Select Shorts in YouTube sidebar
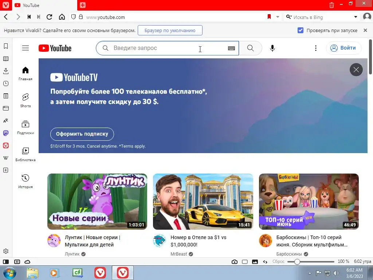373x280 pixels. [25, 101]
